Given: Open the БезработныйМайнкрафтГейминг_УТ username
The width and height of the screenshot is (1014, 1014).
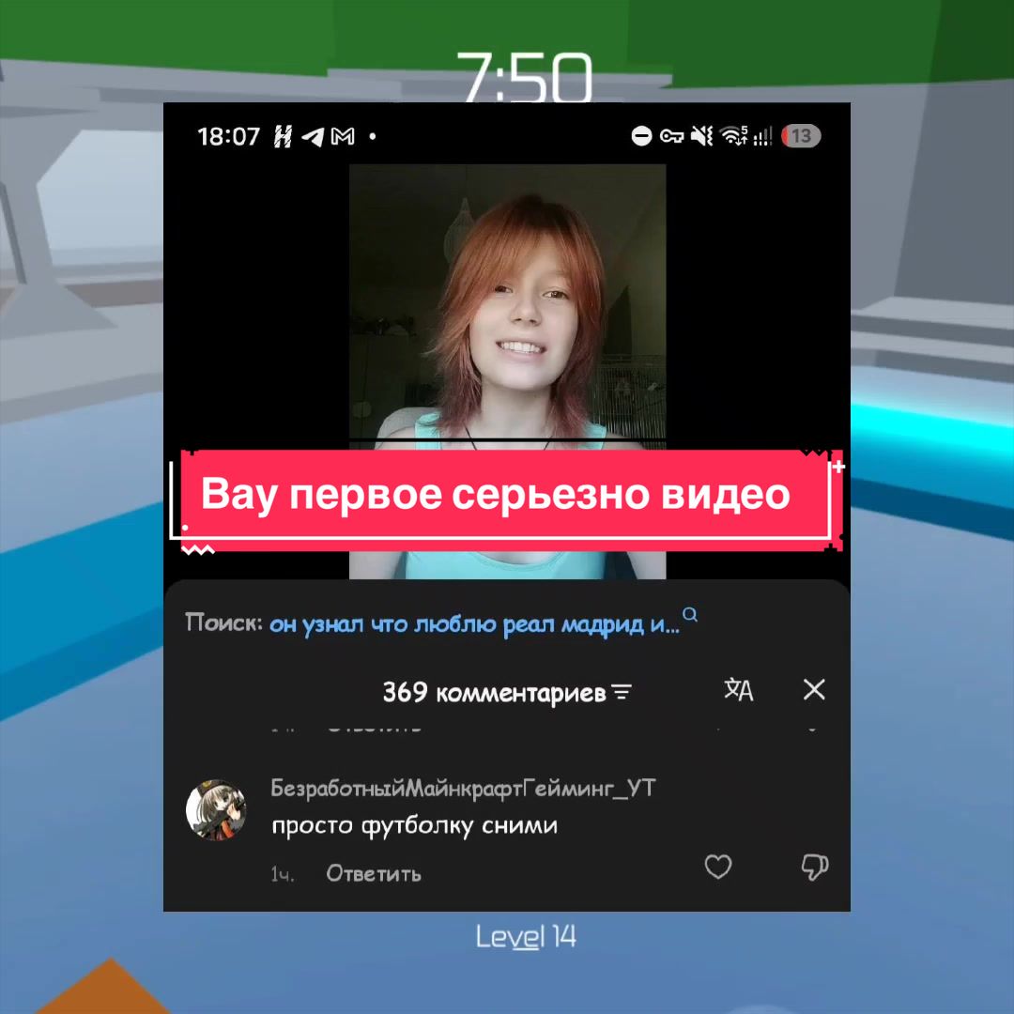Looking at the screenshot, I should (x=463, y=789).
